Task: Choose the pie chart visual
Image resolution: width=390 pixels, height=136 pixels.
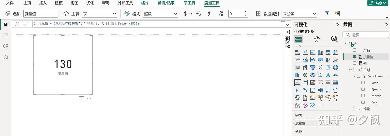Action: coord(328,67)
